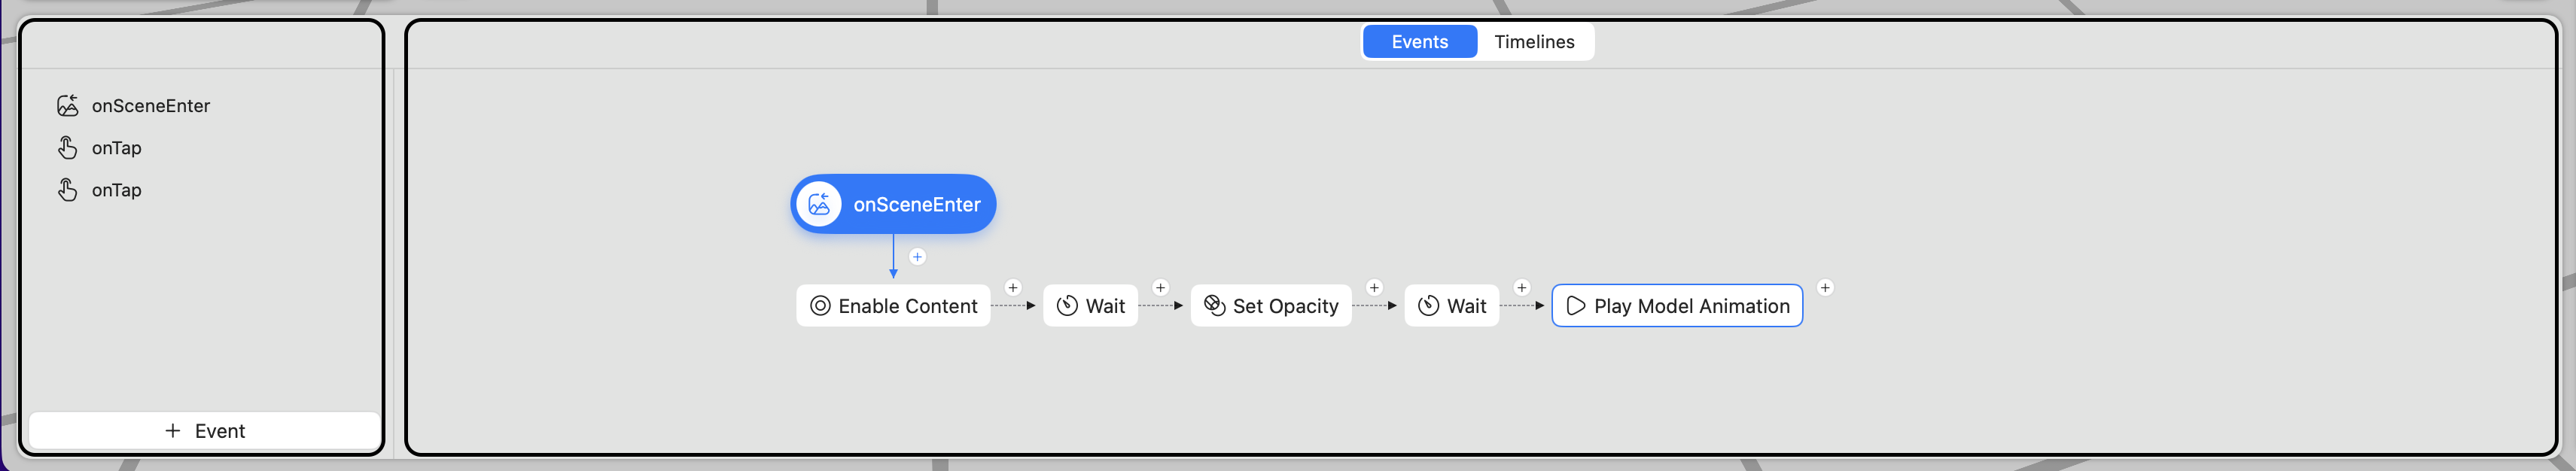2576x471 pixels.
Task: Add a new Event
Action: coord(205,431)
